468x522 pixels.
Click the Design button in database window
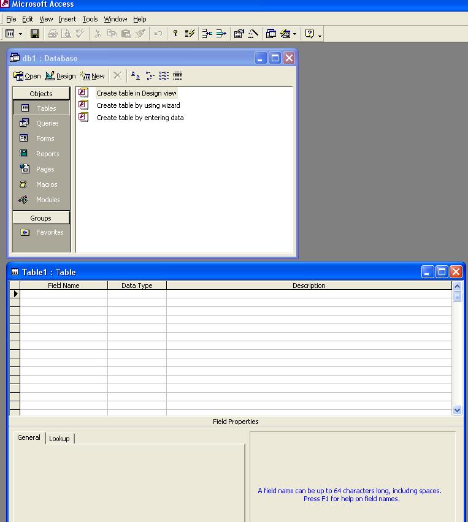pos(61,76)
